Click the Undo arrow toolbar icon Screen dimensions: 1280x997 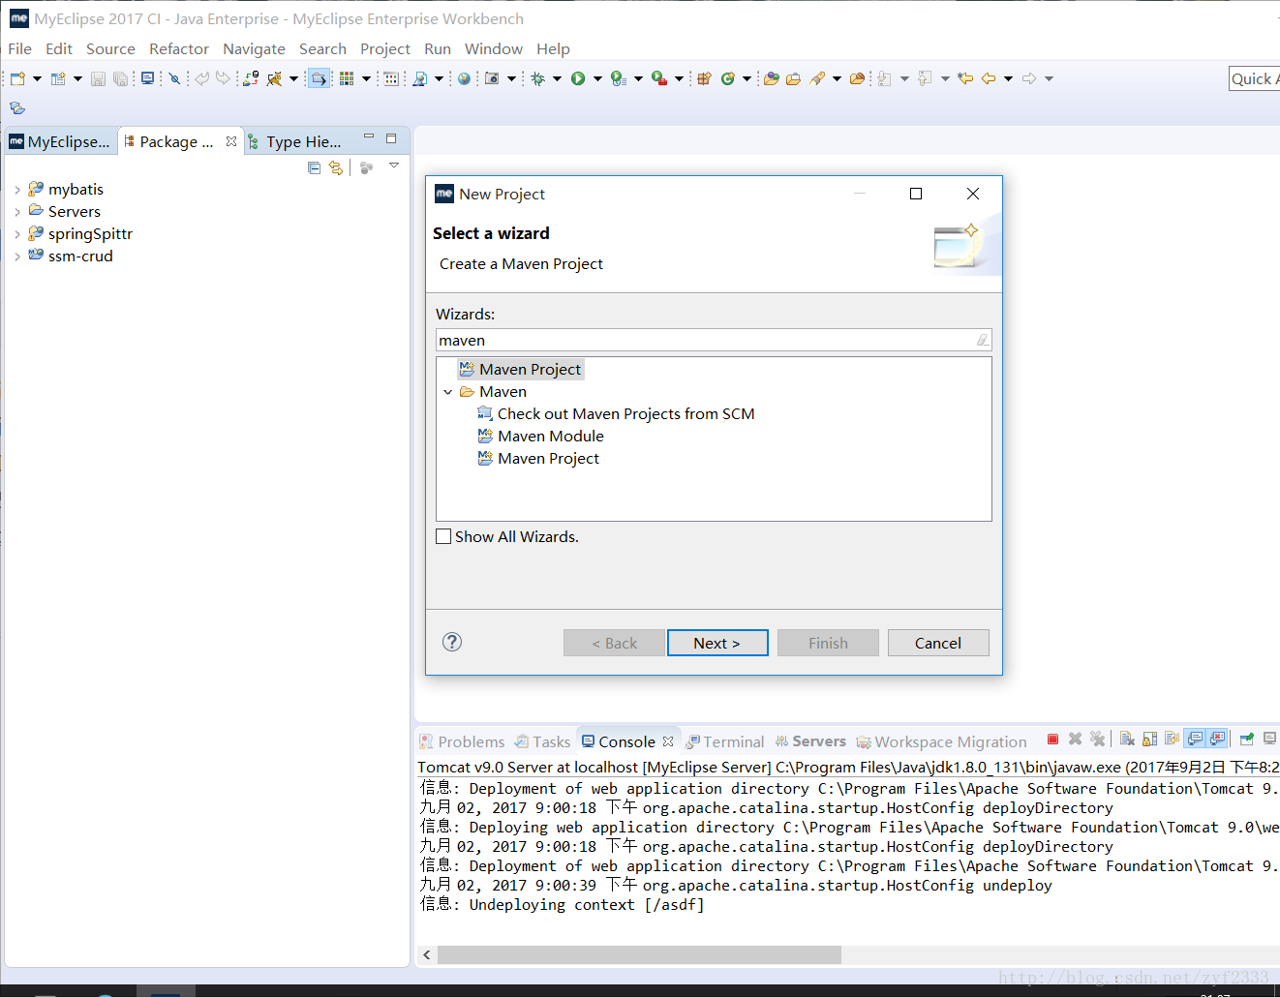point(201,78)
